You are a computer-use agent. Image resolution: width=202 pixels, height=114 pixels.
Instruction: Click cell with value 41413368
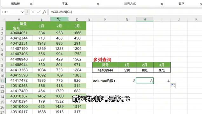tap(19, 70)
